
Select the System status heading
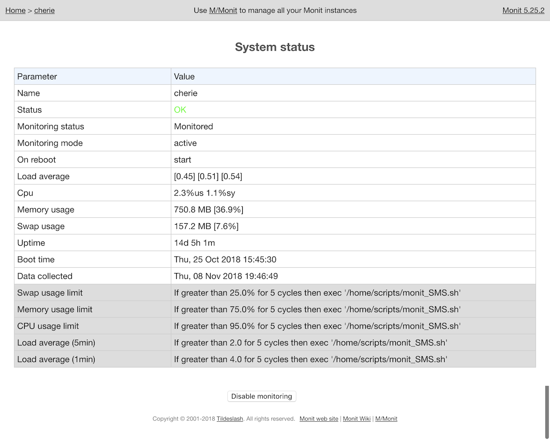pyautogui.click(x=274, y=47)
